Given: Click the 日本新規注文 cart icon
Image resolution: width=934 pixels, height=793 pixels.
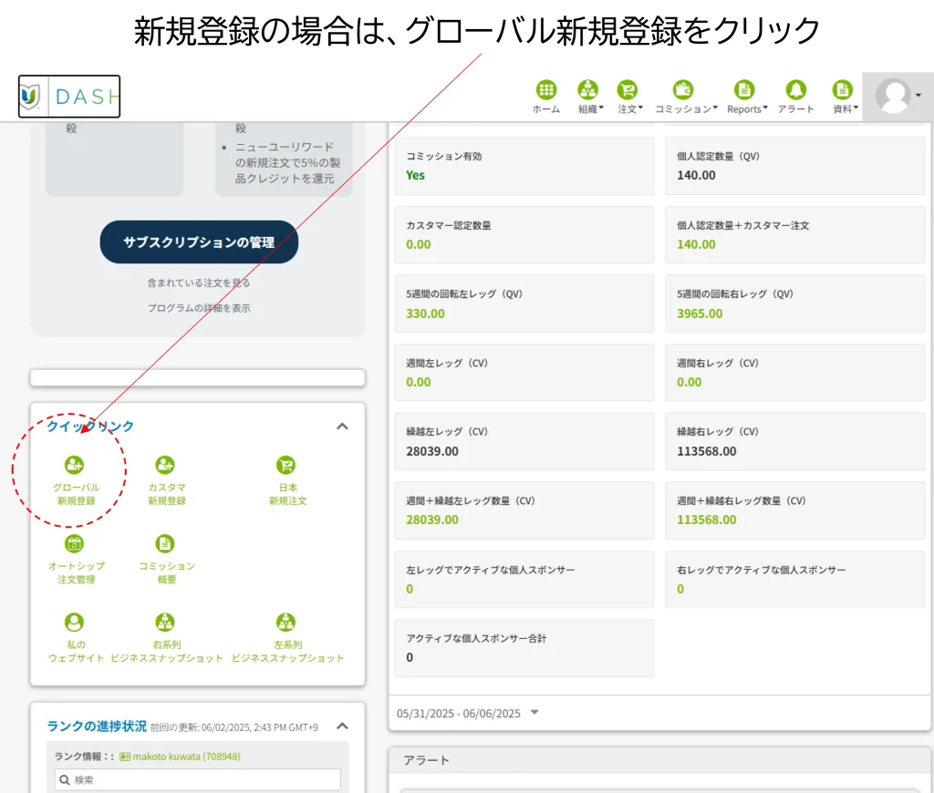Looking at the screenshot, I should (x=285, y=465).
